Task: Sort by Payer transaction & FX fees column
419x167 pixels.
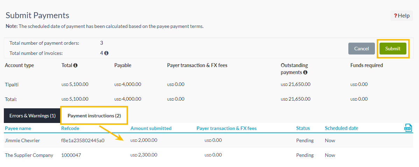Action: 226,128
